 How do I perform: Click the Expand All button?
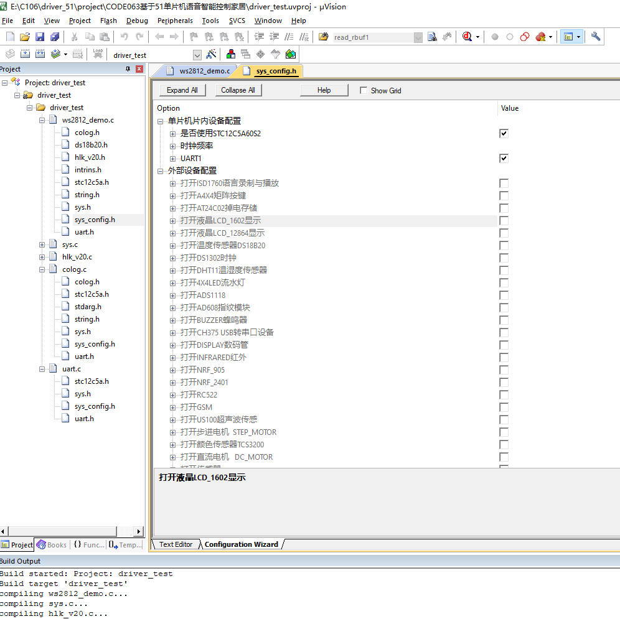click(182, 90)
